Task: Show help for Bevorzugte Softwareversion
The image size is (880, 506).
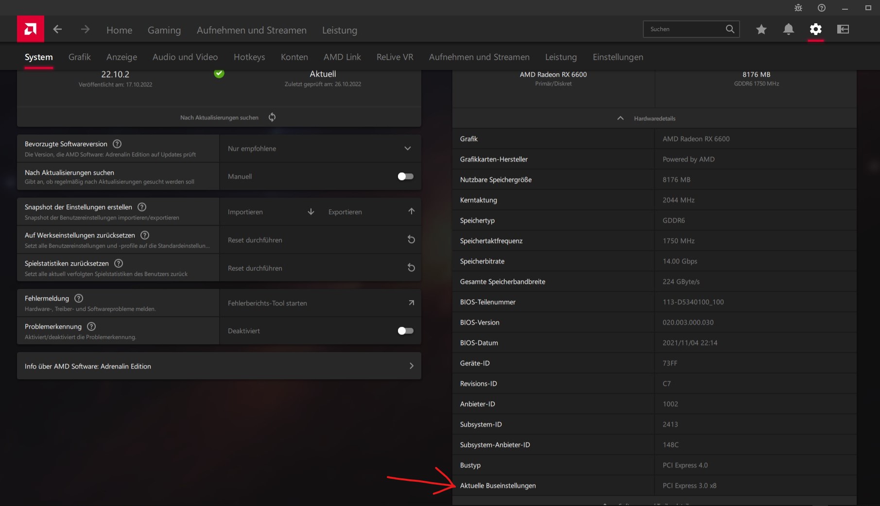Action: click(x=117, y=144)
